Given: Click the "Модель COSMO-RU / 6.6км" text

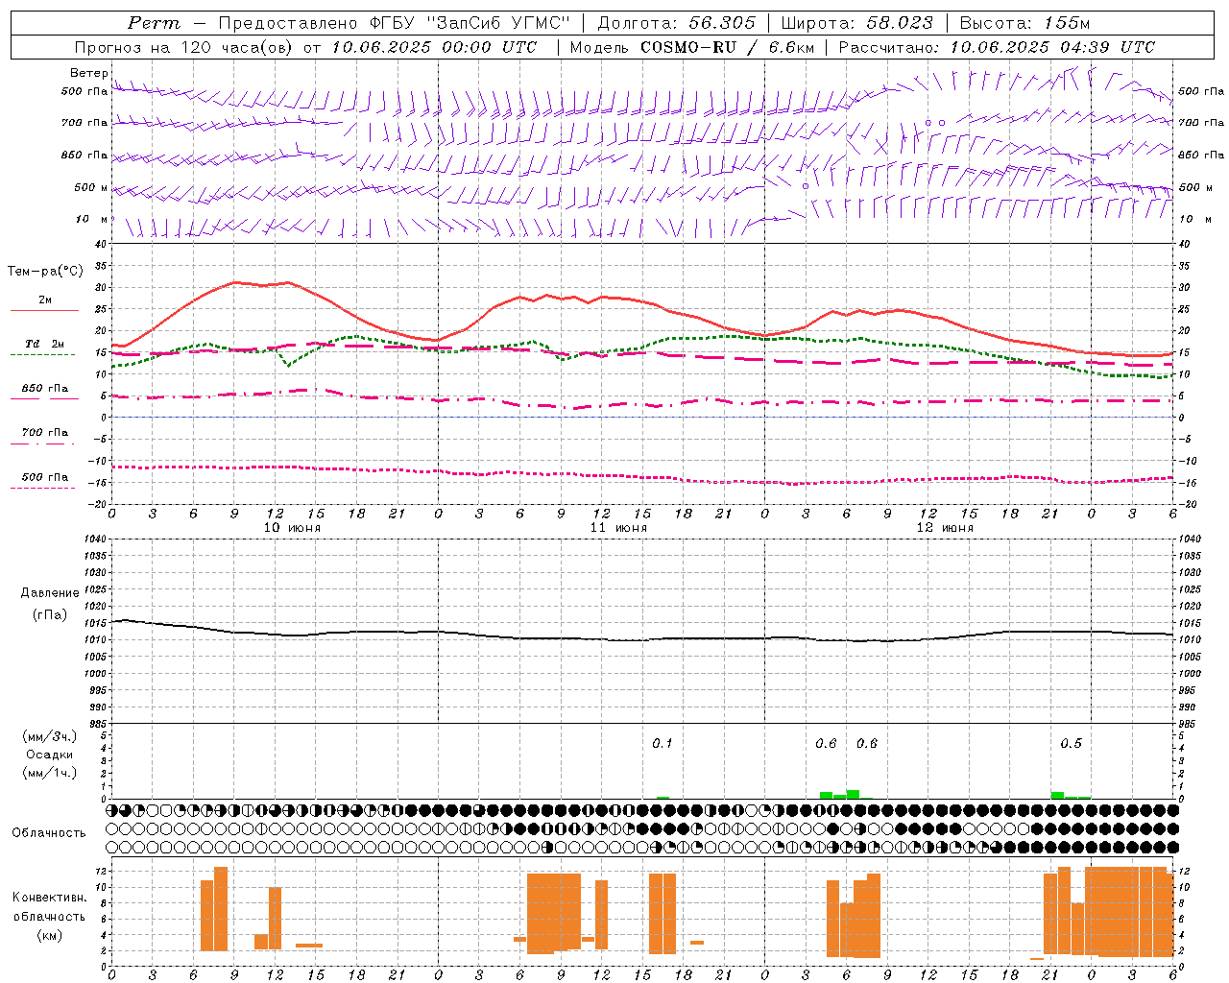Looking at the screenshot, I should 692,47.
